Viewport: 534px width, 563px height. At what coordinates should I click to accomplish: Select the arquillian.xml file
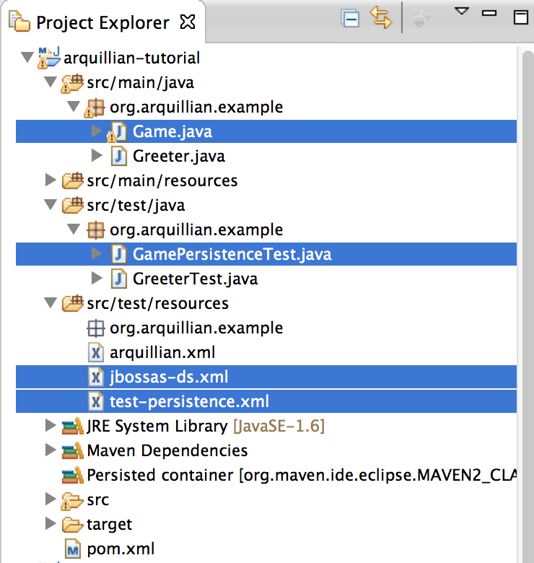point(162,352)
